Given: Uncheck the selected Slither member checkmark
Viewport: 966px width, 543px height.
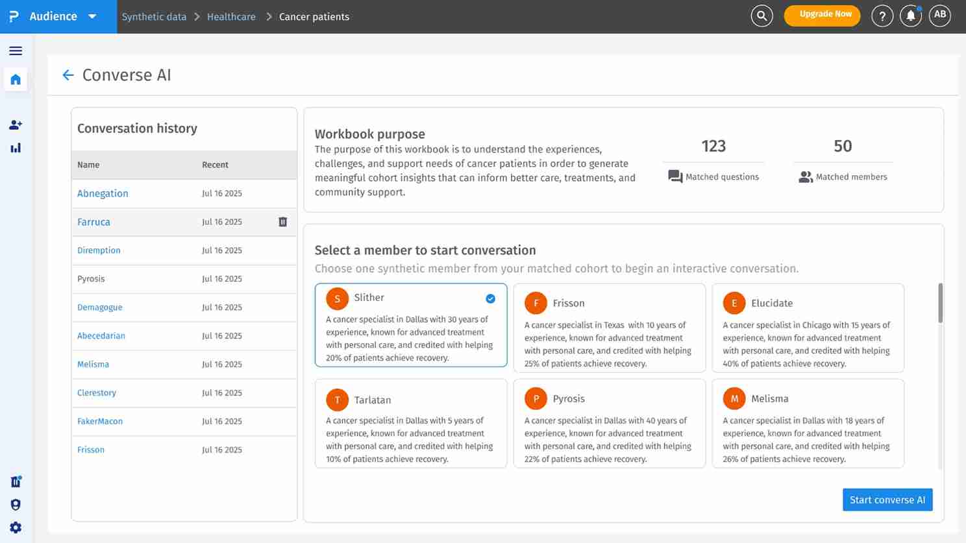Looking at the screenshot, I should click(490, 298).
